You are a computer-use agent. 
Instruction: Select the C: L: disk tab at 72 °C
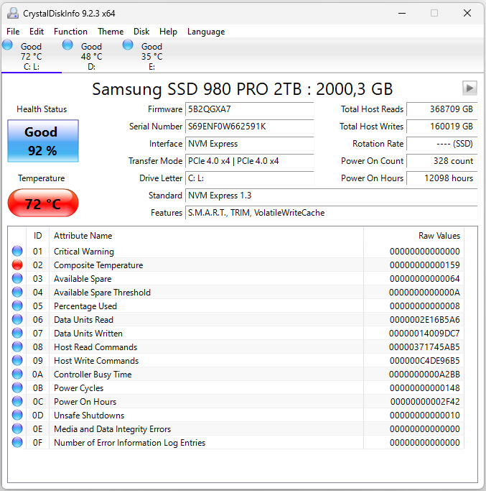(x=32, y=56)
